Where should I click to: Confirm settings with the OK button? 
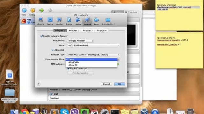(x=120, y=84)
